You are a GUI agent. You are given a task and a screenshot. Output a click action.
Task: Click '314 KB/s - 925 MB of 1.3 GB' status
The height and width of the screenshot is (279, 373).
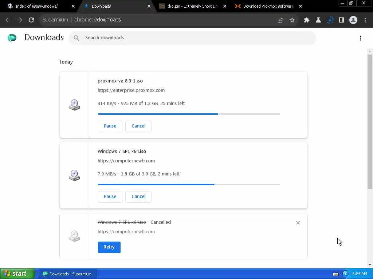click(x=141, y=104)
